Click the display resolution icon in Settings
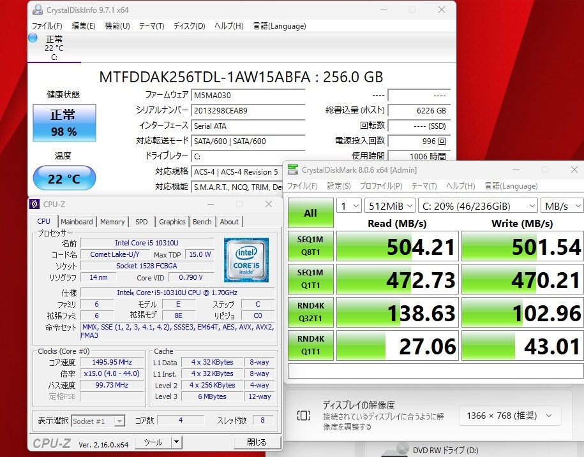The width and height of the screenshot is (584, 457). (304, 416)
